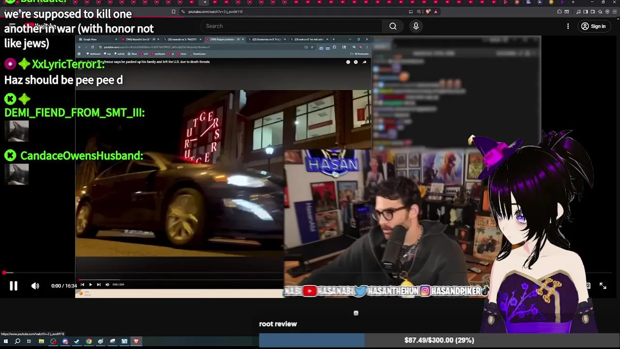
Task: Click DEMI_FIEND_FROM_SMT_III chat username
Action: 75,112
